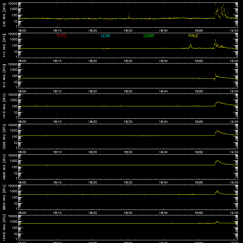Click the 15400 MHz flare peak near 18:55
The width and height of the screenshot is (243, 243).
pyautogui.click(x=217, y=221)
